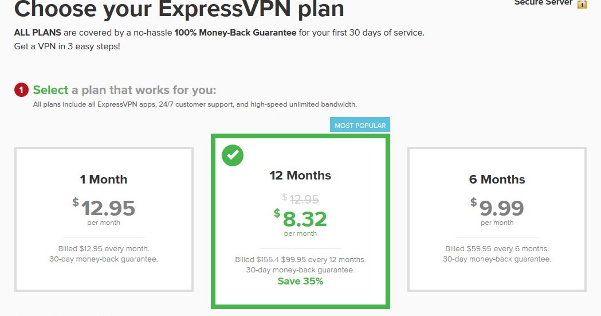Click the '6 Months' plan title
This screenshot has width=601, height=316.
[497, 180]
